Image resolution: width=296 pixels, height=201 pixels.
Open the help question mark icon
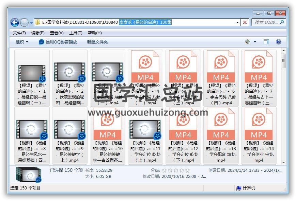[278, 42]
